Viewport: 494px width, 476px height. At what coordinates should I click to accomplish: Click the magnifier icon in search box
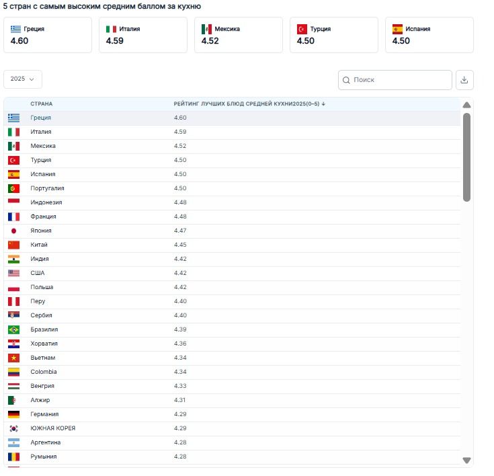(346, 80)
